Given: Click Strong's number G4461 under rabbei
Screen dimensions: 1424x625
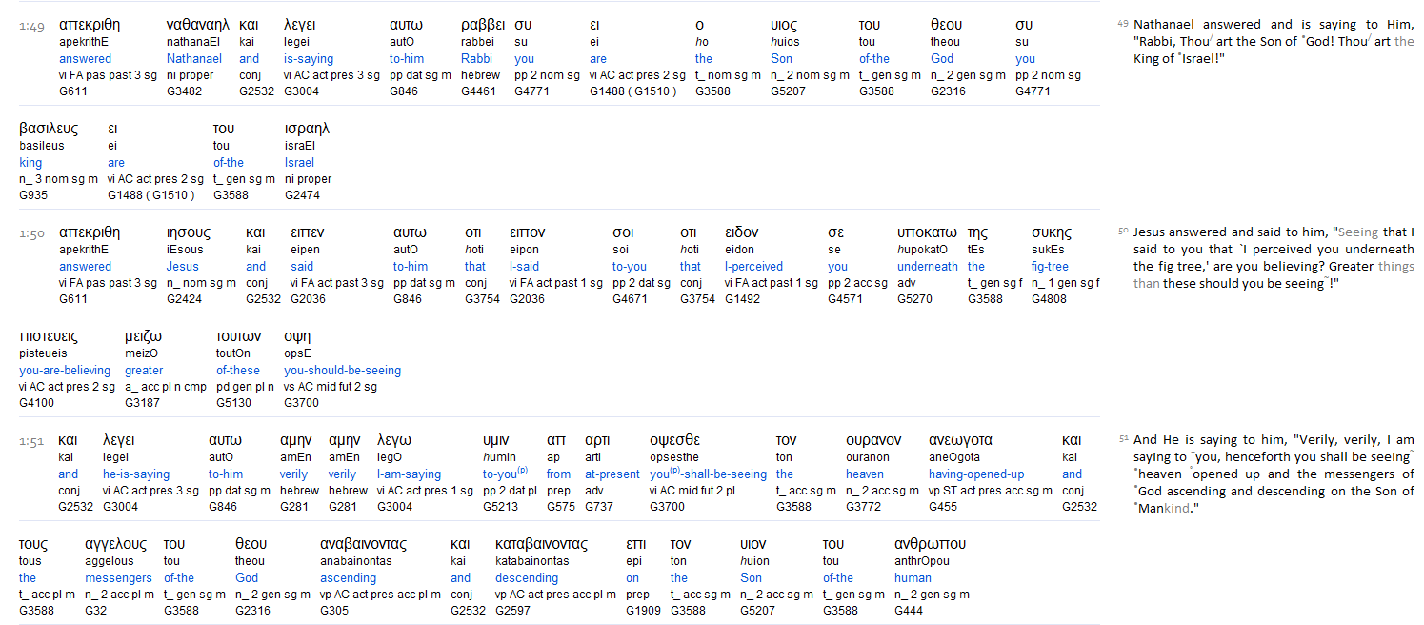Looking at the screenshot, I should (x=481, y=91).
